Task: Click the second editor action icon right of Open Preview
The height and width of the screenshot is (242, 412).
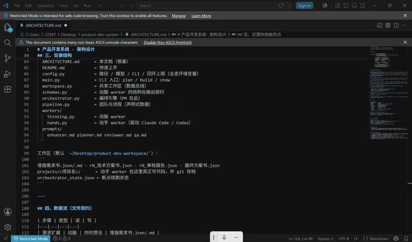Action: (388, 25)
